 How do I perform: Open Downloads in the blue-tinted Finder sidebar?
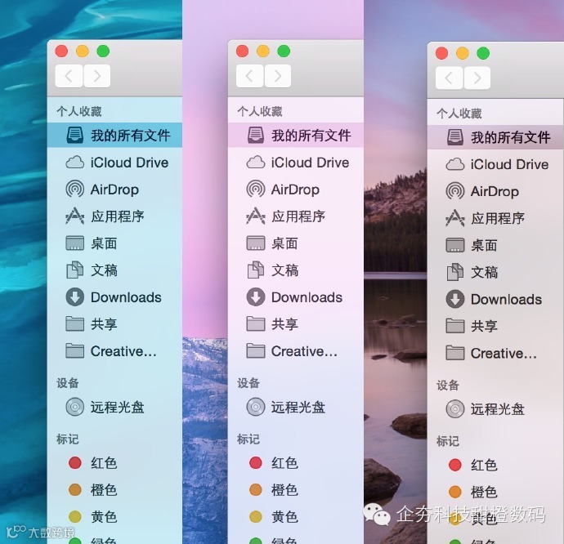[x=114, y=297]
